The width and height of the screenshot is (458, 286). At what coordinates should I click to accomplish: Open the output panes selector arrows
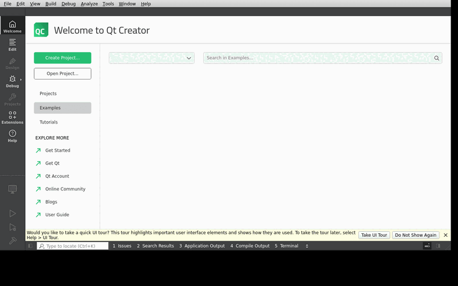[307, 246]
